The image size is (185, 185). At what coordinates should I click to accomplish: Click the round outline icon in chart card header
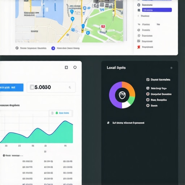75,67
